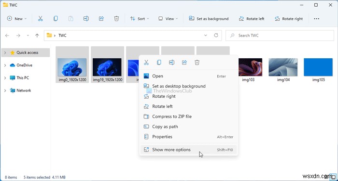Click the Cut scissors icon in the context menu
This screenshot has width=338, height=181.
coord(146,63)
